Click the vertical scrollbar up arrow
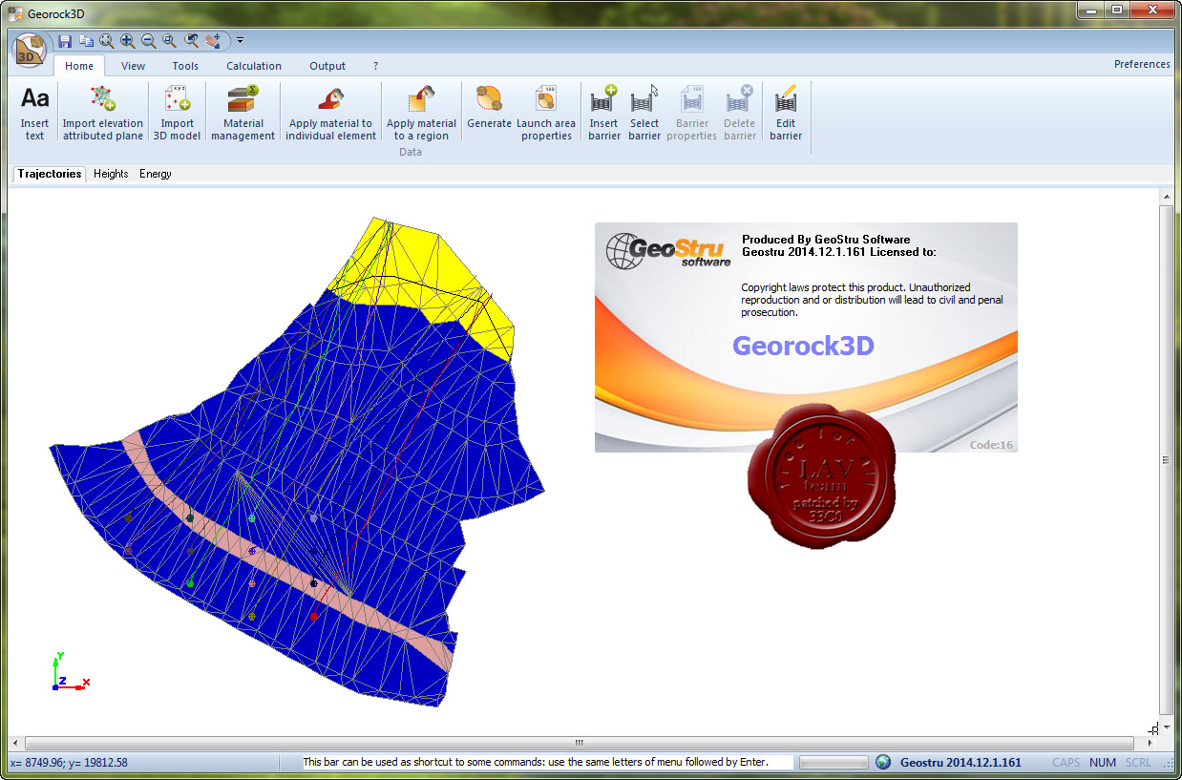 click(x=1167, y=197)
